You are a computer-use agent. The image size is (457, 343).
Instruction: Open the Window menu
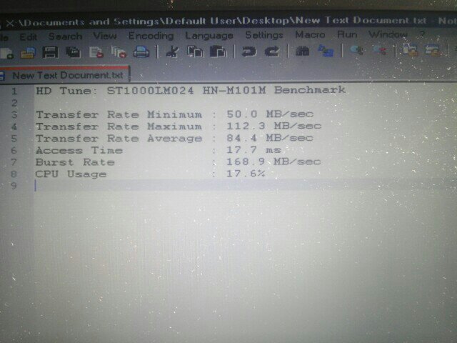[x=388, y=34]
